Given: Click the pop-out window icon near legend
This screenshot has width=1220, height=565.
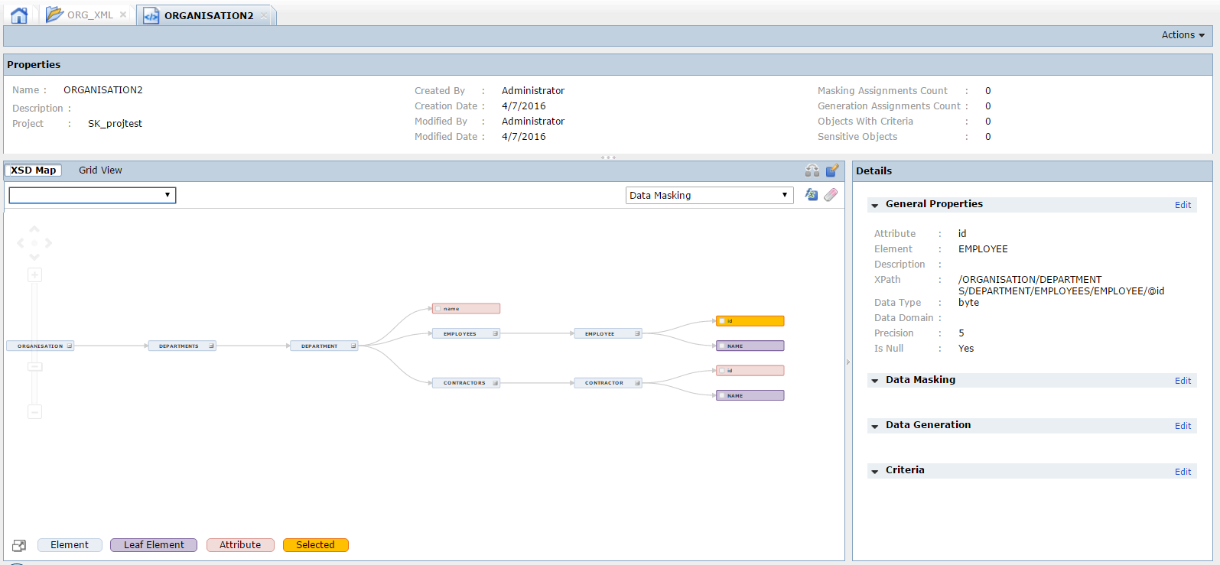Looking at the screenshot, I should (19, 545).
